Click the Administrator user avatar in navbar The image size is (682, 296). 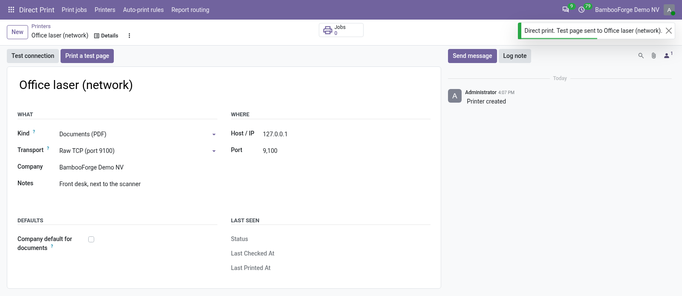point(669,10)
